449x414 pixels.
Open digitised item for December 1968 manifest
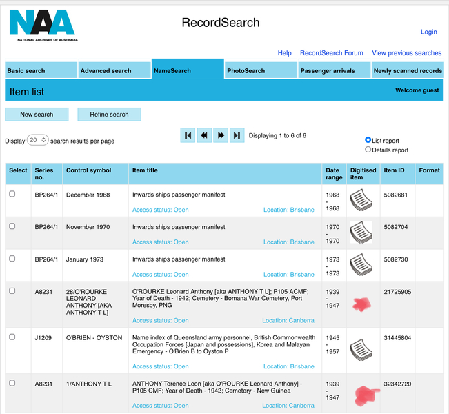[361, 200]
